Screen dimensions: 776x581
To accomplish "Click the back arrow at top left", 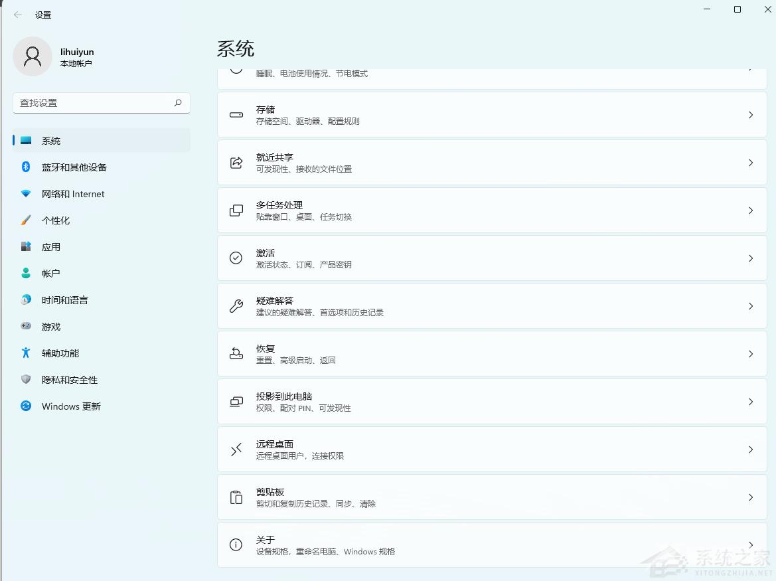I will click(17, 14).
